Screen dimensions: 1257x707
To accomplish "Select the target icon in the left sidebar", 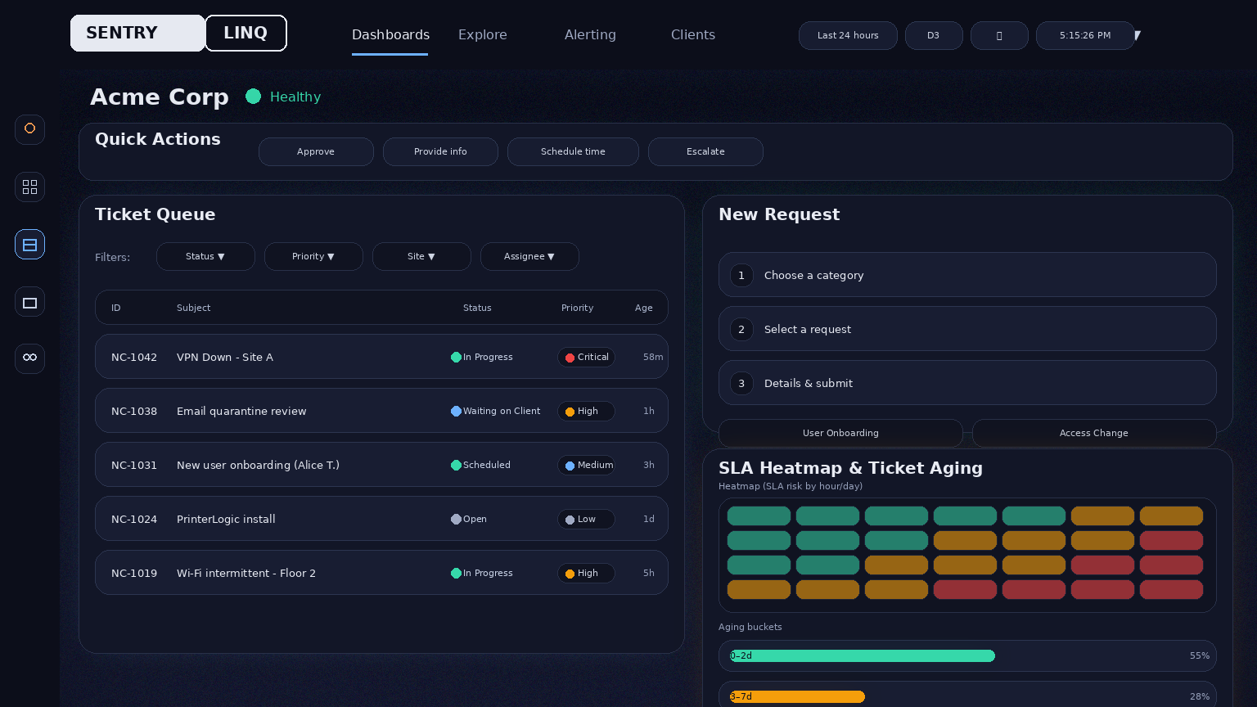I will click(29, 129).
